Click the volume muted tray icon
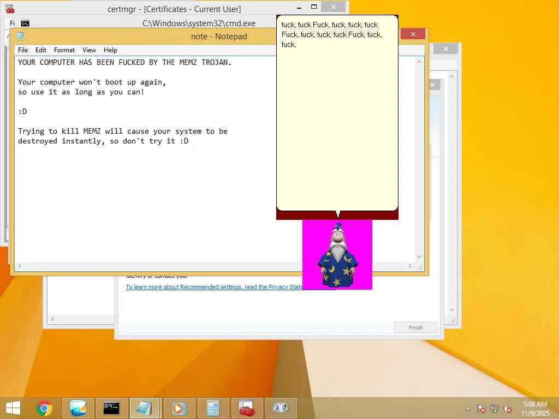559x419 pixels. [507, 408]
